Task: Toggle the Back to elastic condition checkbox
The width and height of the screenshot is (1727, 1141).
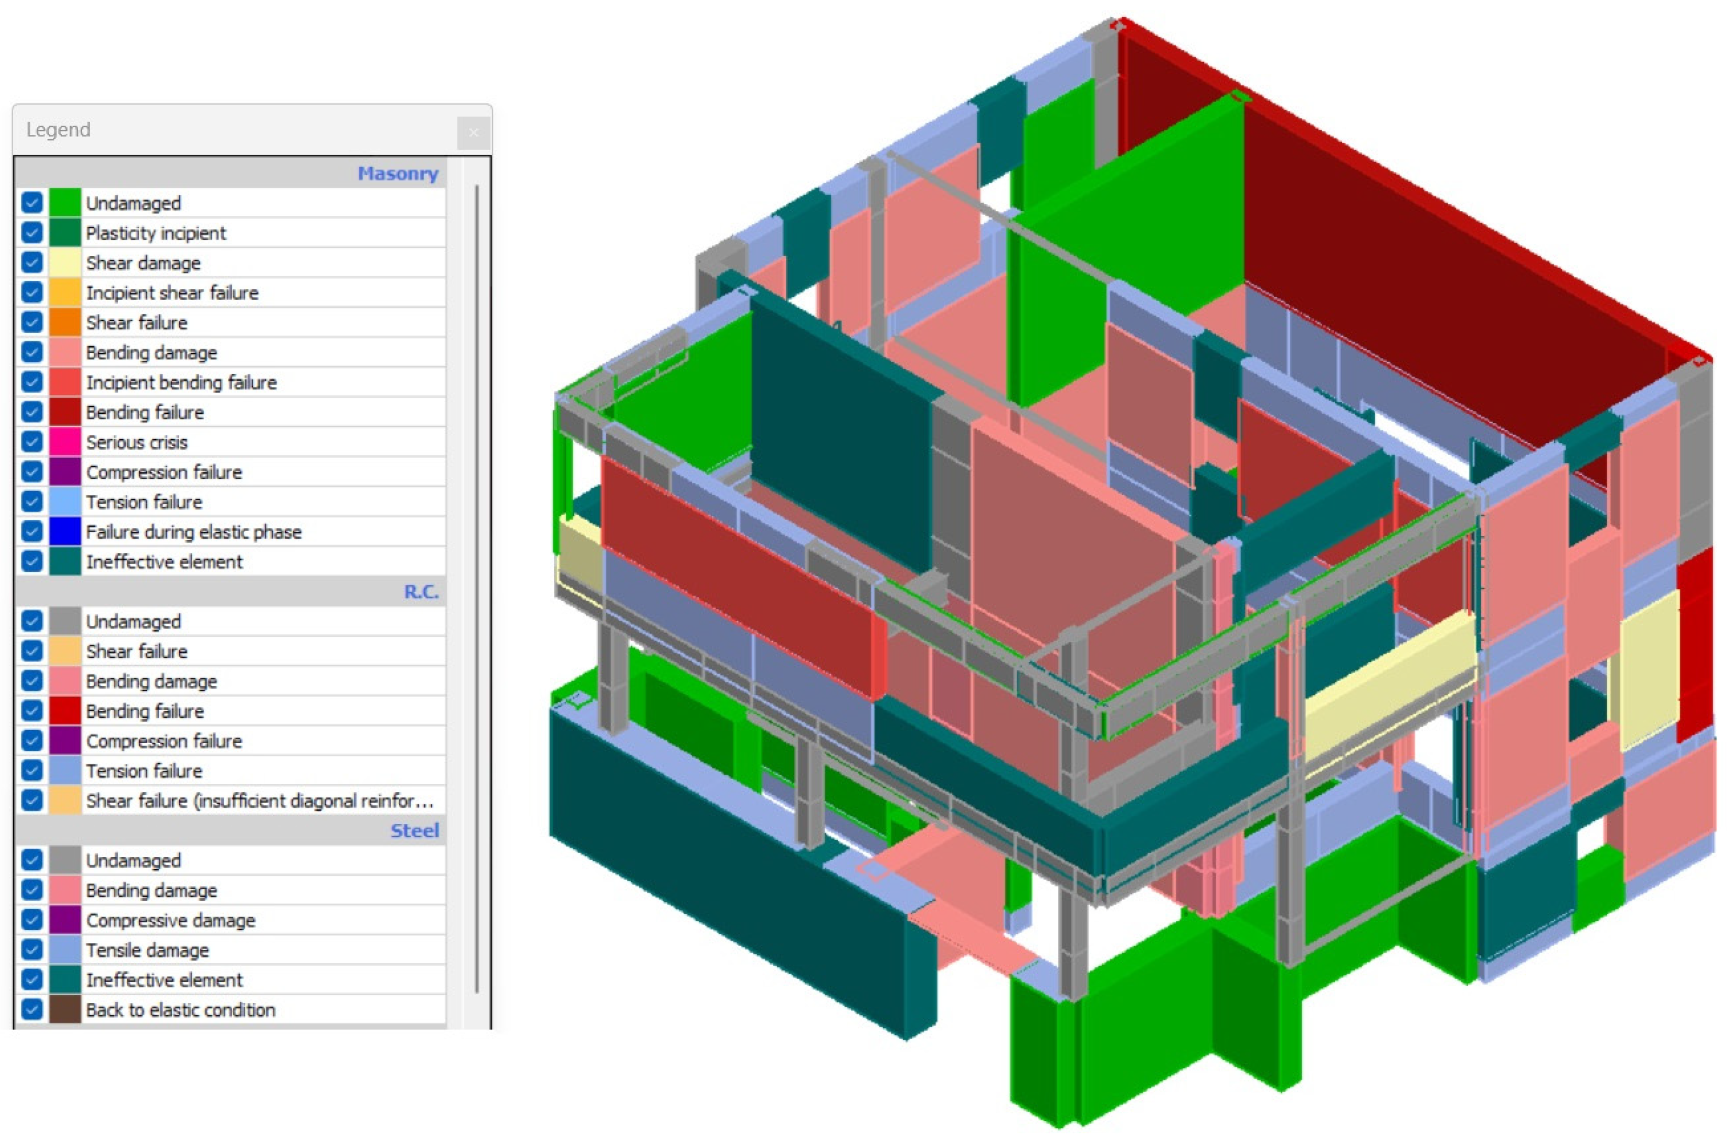Action: pos(32,1009)
